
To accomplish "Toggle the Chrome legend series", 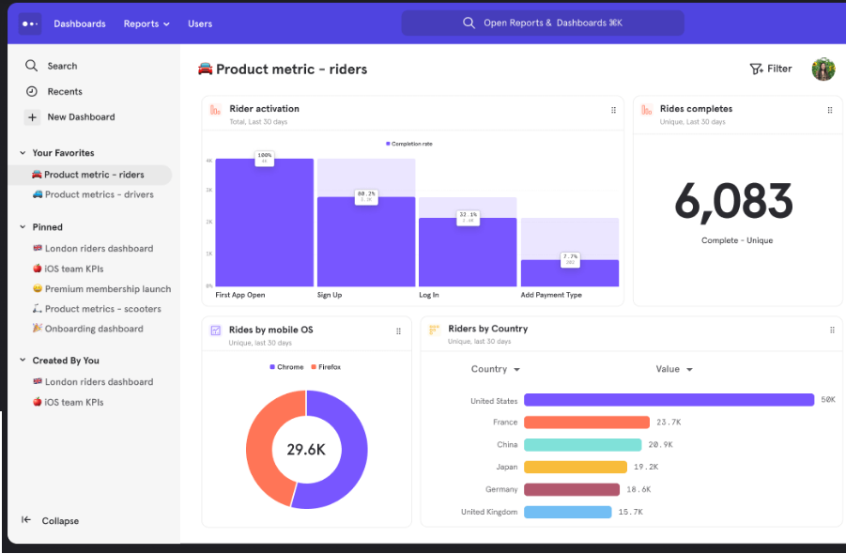I will point(286,367).
